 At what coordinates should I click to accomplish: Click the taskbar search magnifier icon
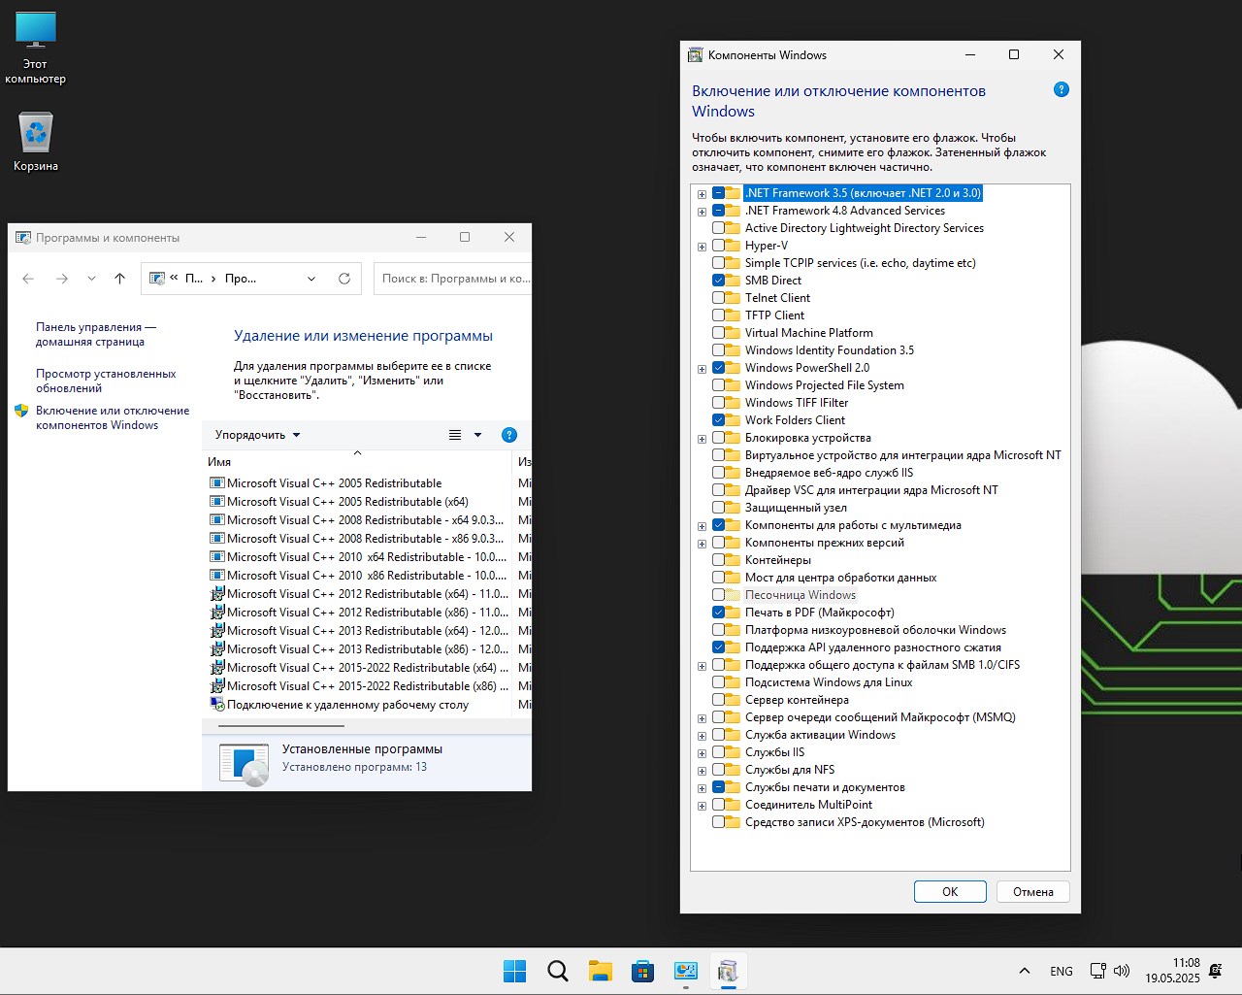click(x=557, y=971)
